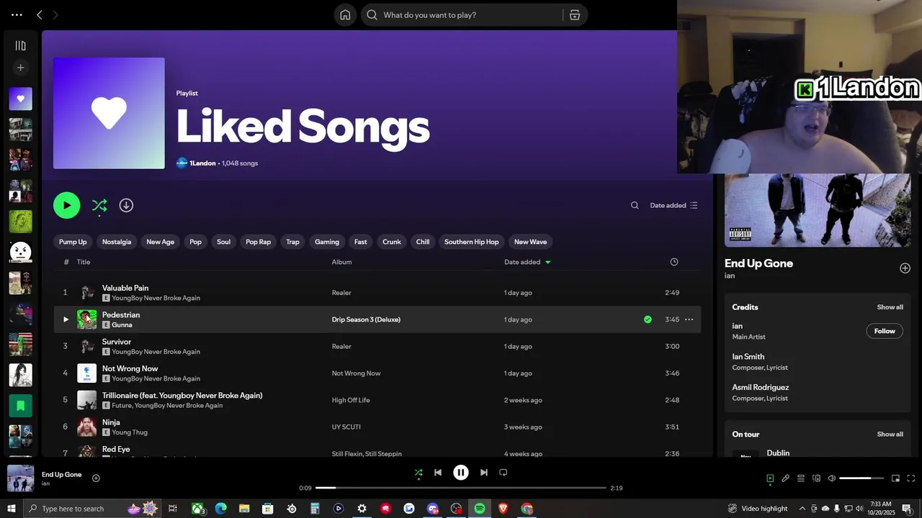
Task: Download the Liked Songs playlist
Action: tap(126, 206)
